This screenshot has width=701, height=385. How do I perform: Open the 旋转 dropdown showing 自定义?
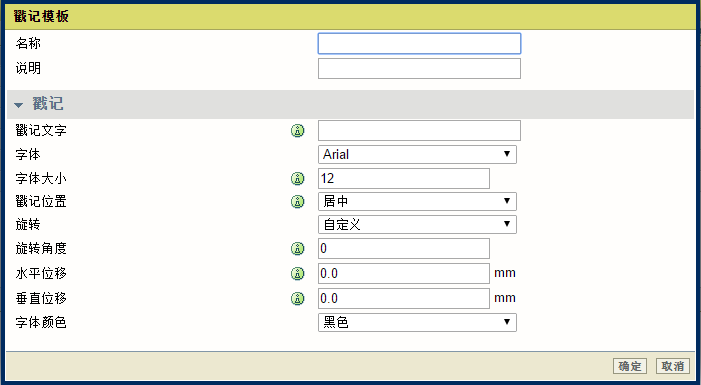tap(417, 225)
